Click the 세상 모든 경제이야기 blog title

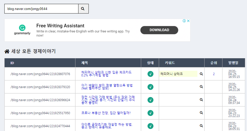tap(34, 51)
